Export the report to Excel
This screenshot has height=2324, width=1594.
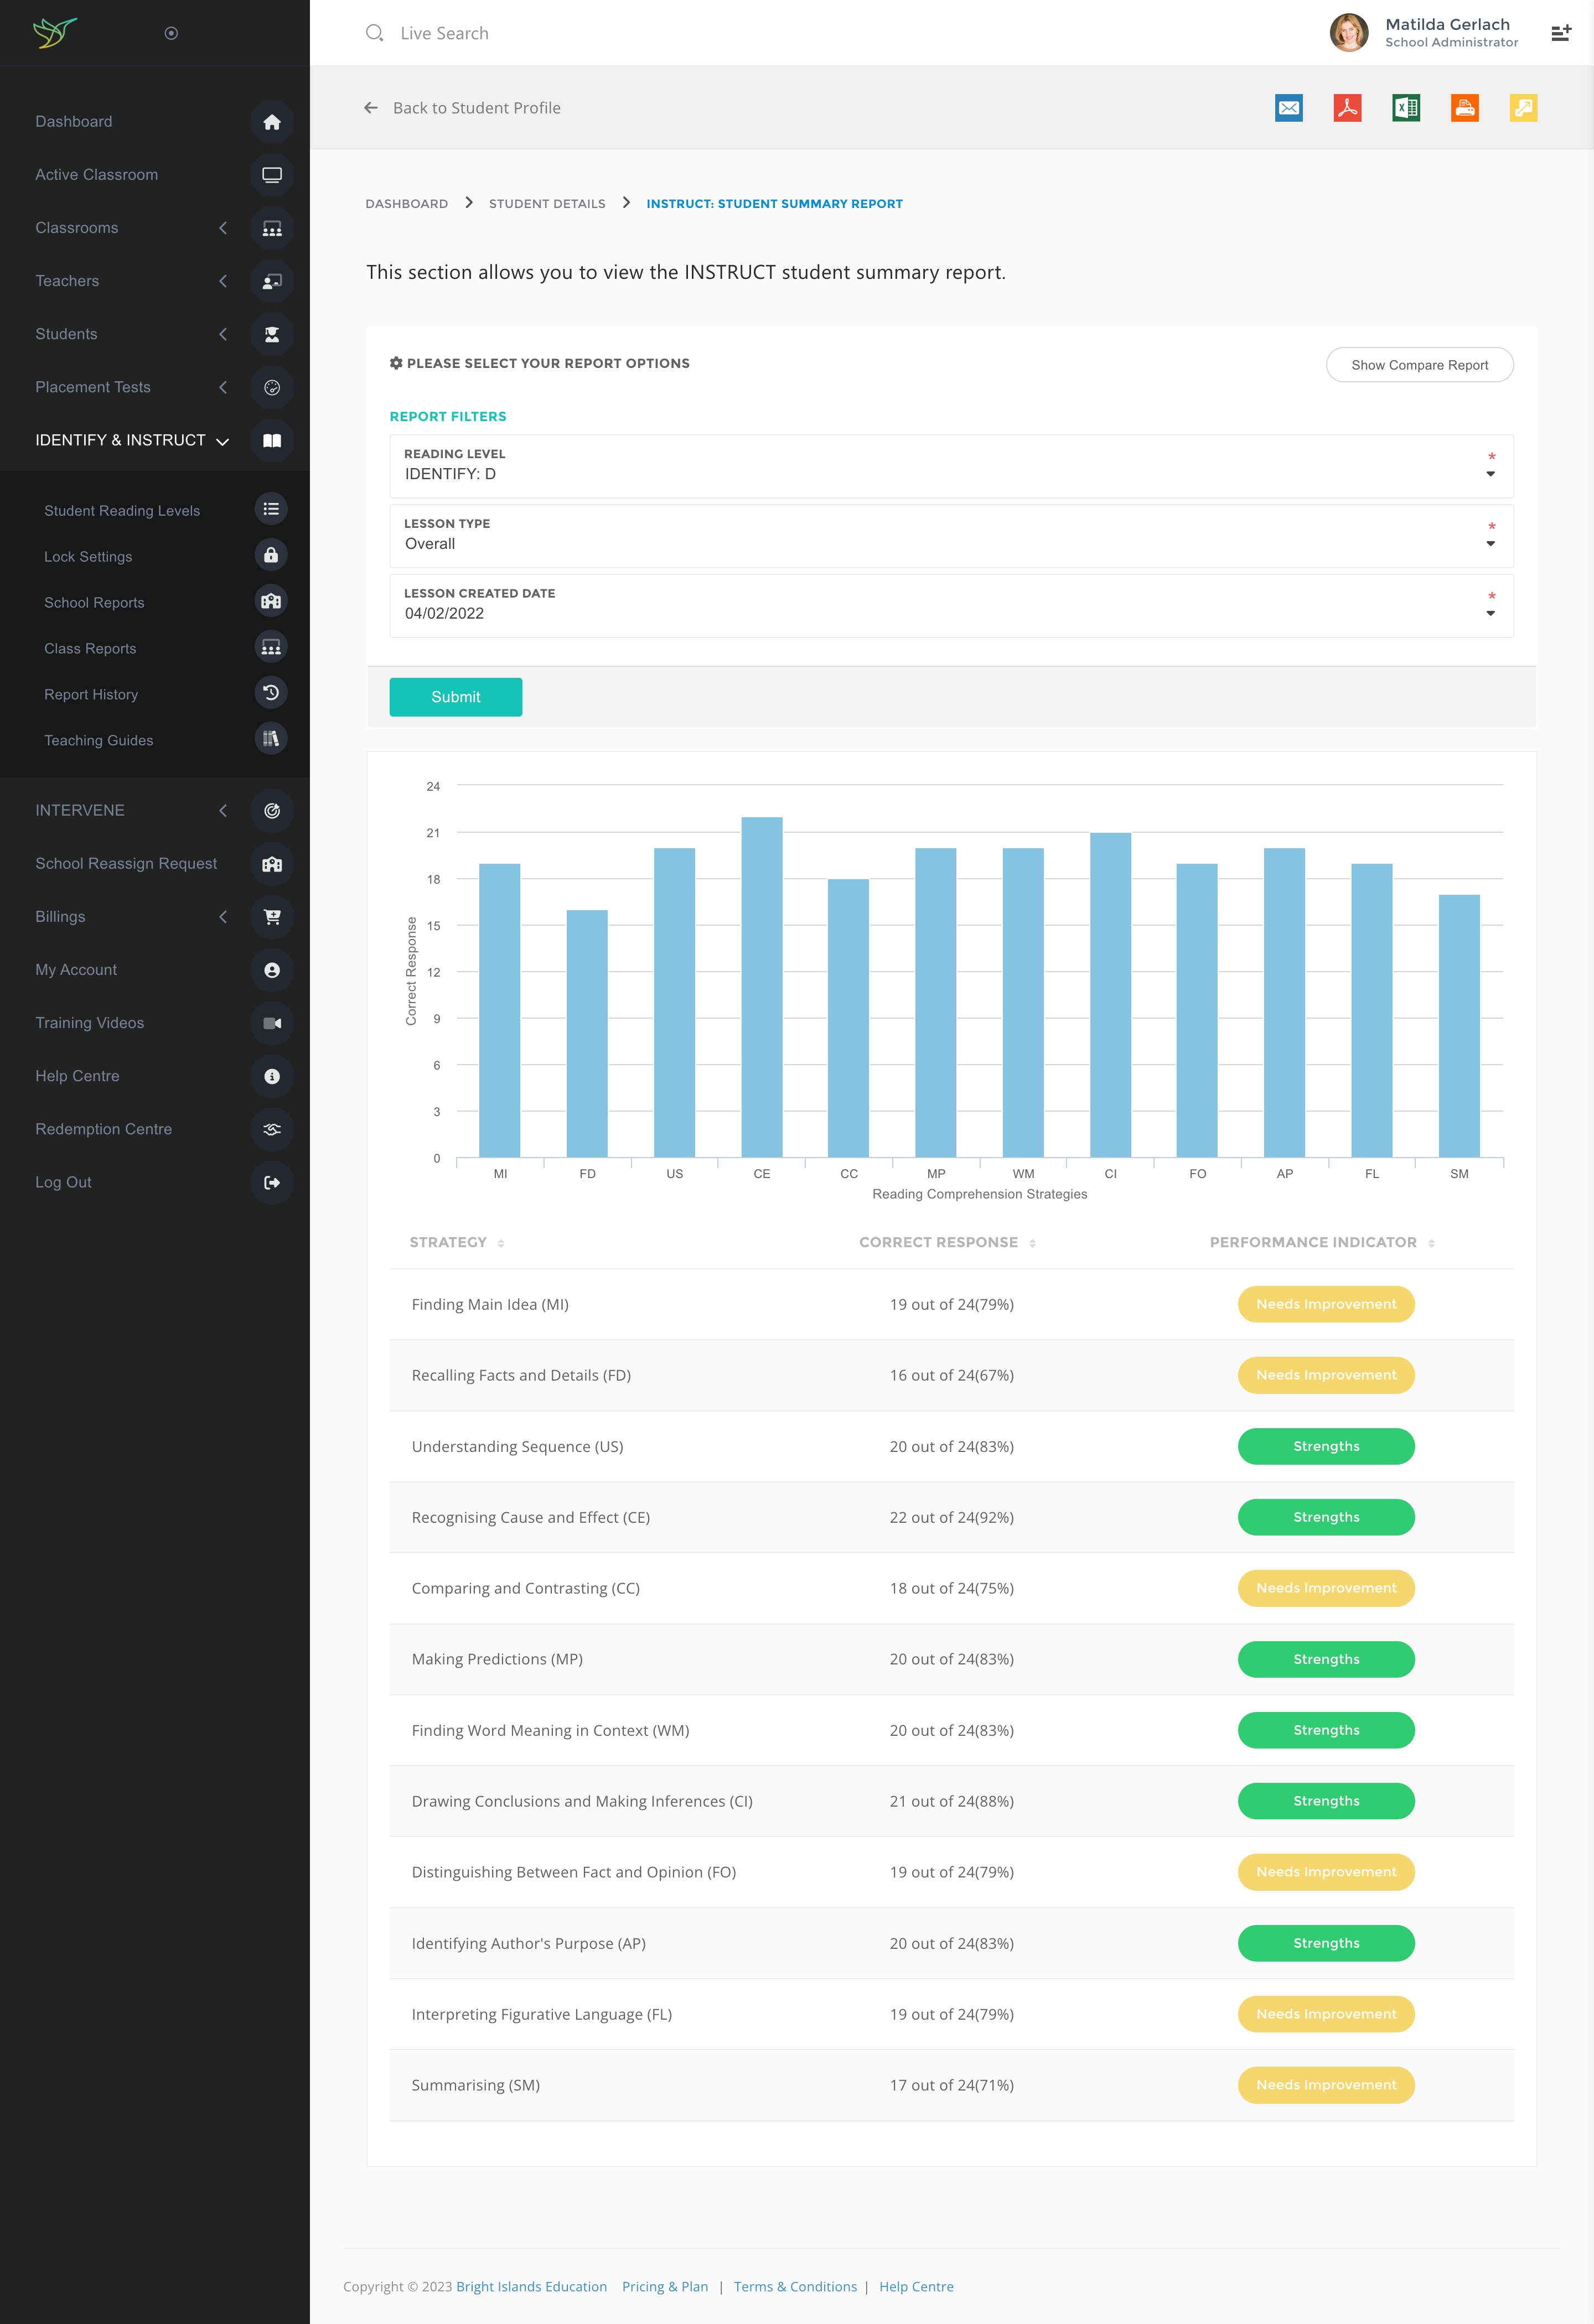[1405, 108]
